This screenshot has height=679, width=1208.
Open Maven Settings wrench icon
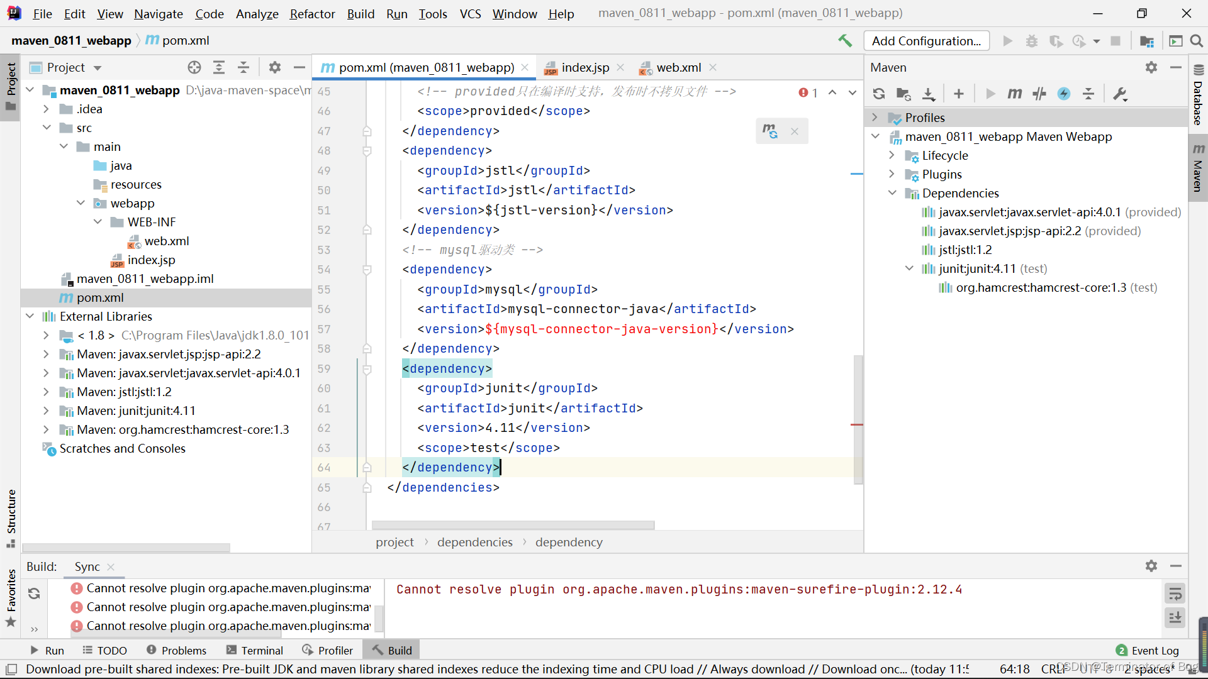pyautogui.click(x=1121, y=94)
